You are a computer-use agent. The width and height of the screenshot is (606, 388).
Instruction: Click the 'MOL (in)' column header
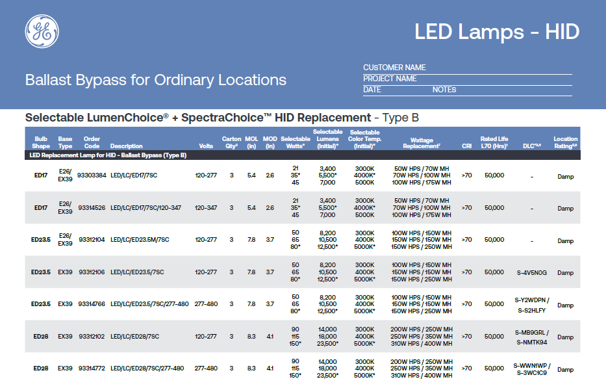(251, 142)
